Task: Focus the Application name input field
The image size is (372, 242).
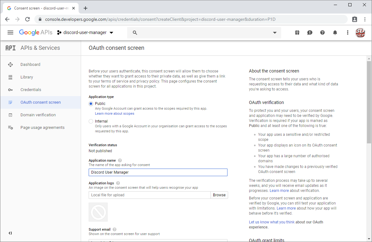Action: [158, 172]
